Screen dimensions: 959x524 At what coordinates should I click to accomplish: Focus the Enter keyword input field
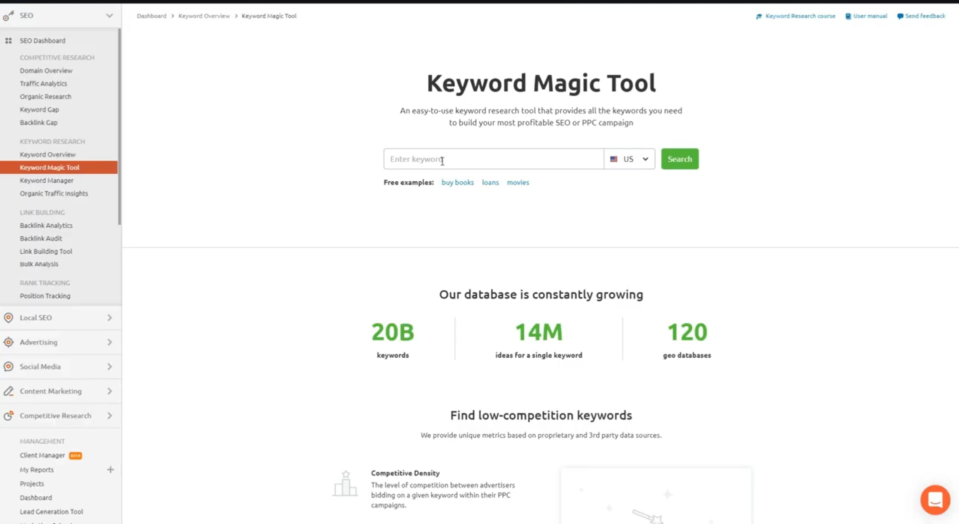point(493,159)
